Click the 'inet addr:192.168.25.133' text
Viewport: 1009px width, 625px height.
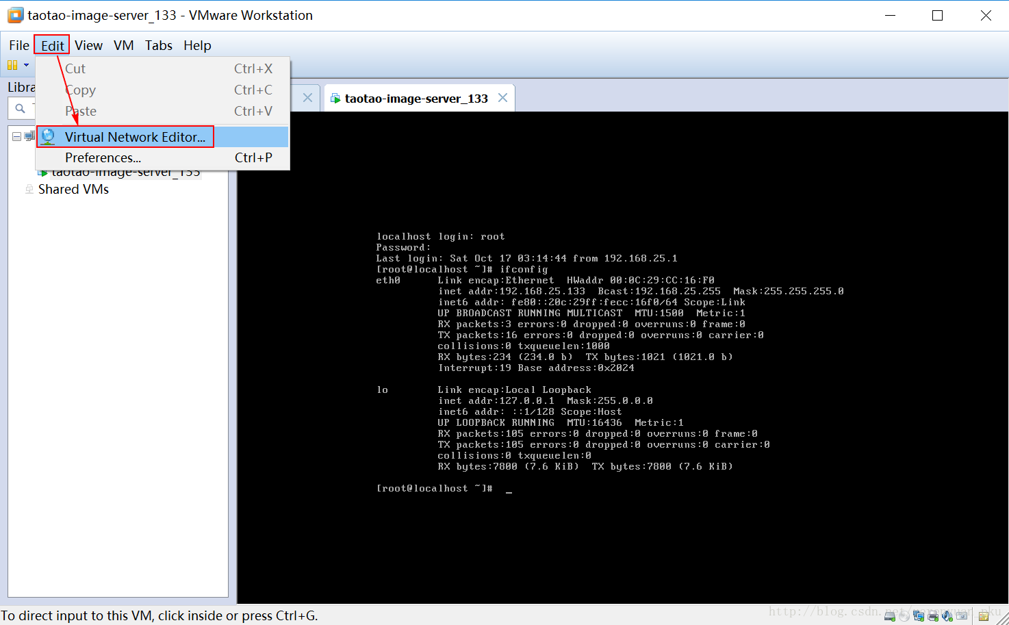coord(512,291)
